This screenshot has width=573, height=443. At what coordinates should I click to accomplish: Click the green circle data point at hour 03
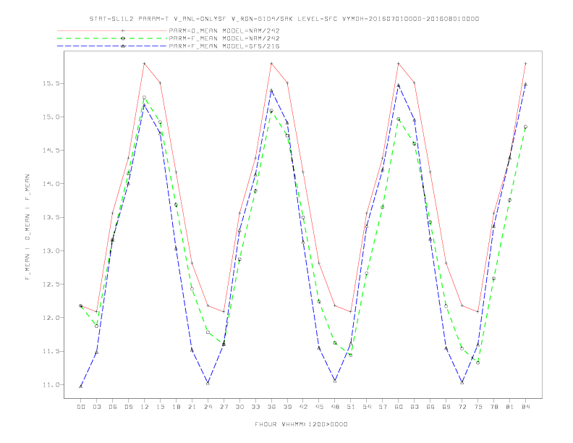tap(96, 326)
